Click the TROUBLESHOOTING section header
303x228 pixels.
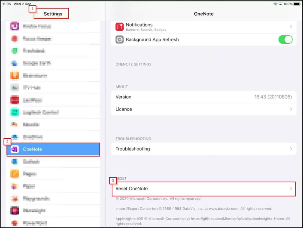[x=133, y=139]
